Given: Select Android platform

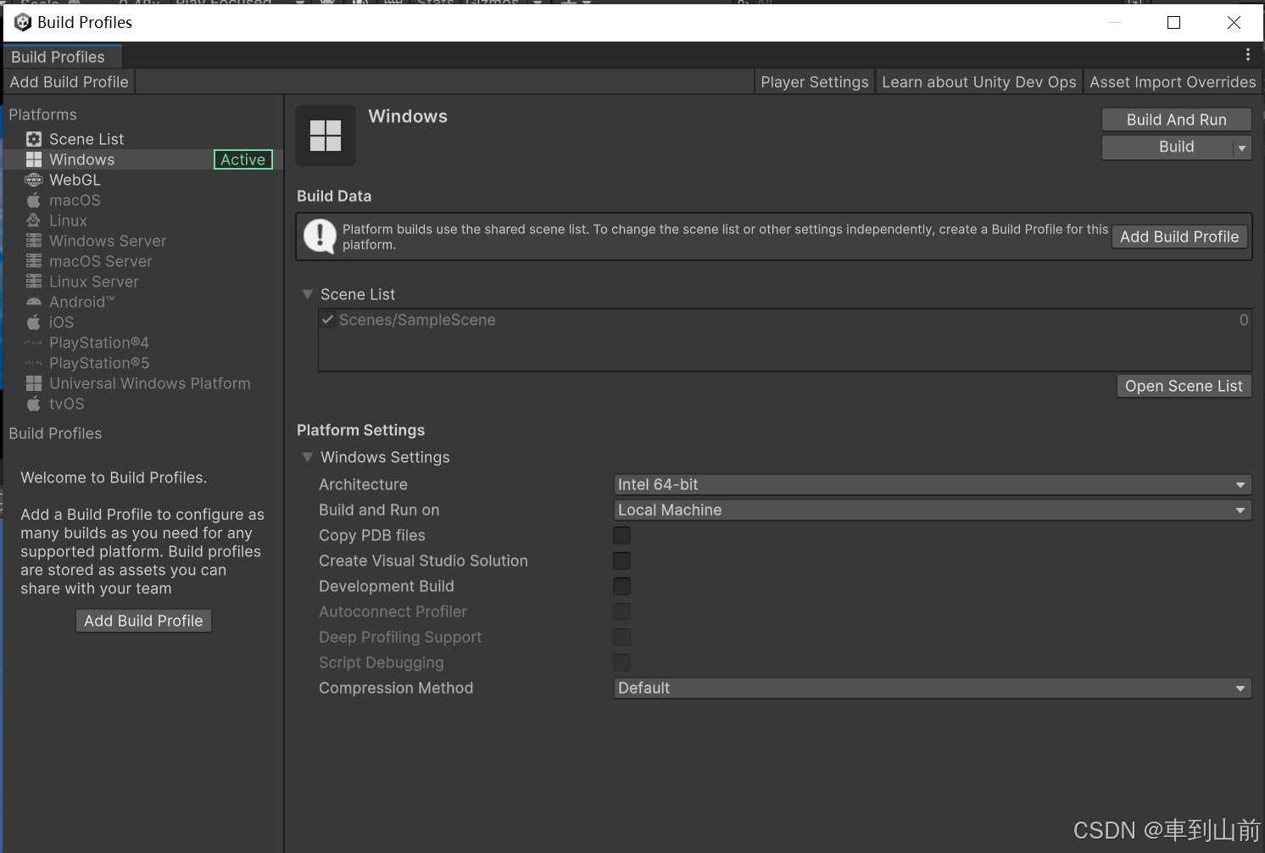Looking at the screenshot, I should pyautogui.click(x=143, y=302).
